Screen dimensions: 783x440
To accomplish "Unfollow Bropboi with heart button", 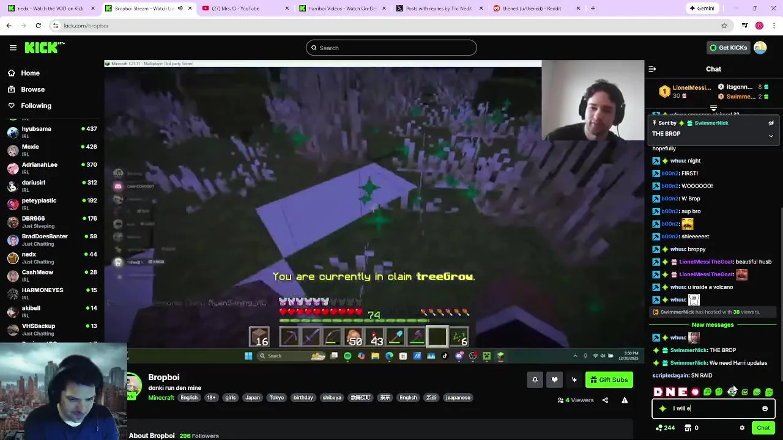I will 554,380.
